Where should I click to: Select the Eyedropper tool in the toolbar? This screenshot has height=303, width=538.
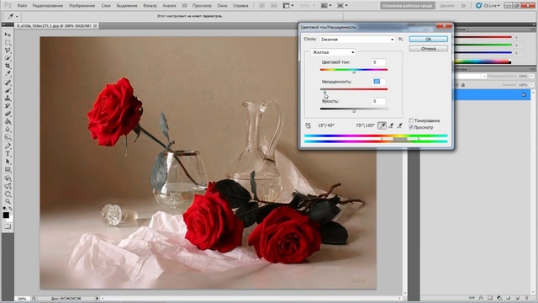[x=8, y=73]
